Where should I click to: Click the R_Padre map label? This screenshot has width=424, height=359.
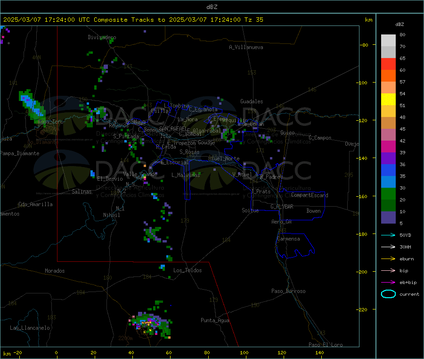(270, 177)
